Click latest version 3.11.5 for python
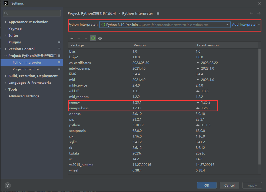This screenshot has height=192, width=266. pyautogui.click(x=206, y=125)
